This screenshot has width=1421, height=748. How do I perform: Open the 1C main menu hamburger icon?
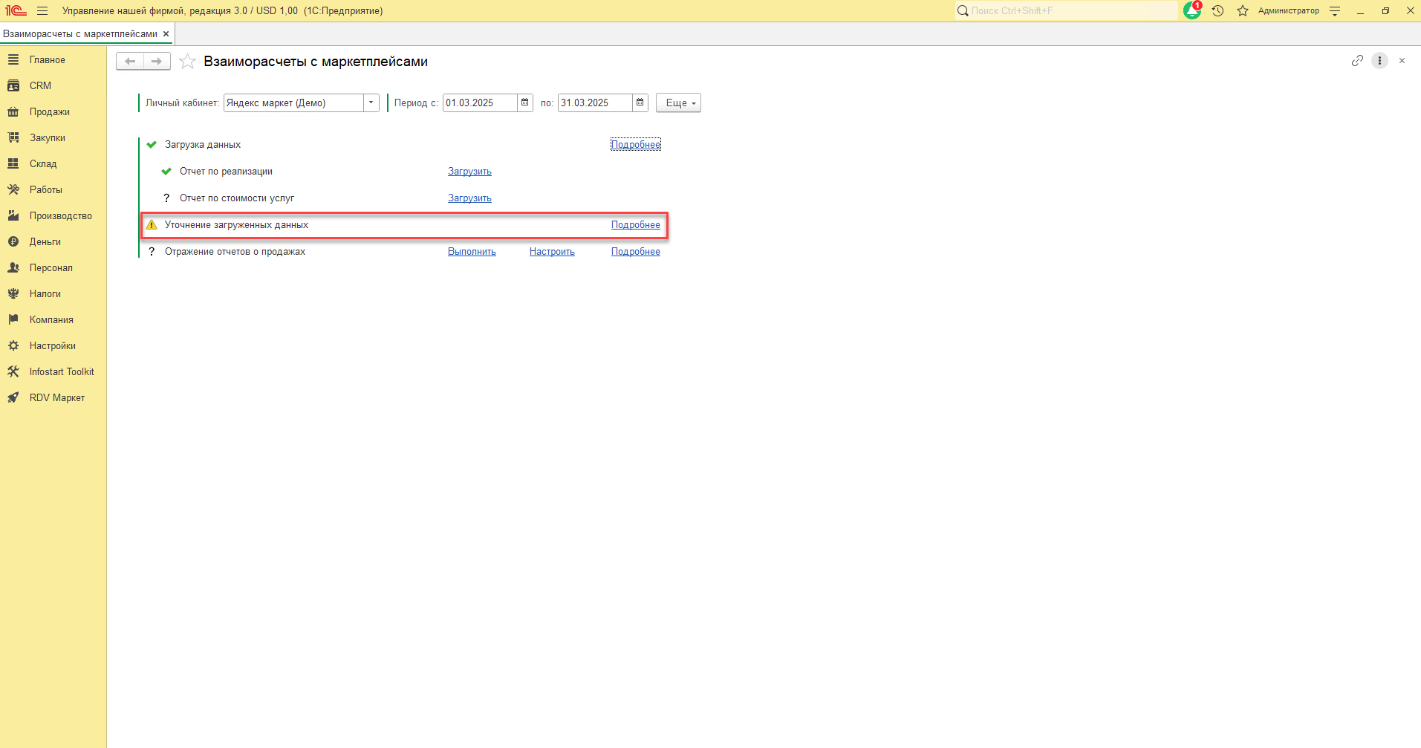click(x=42, y=11)
